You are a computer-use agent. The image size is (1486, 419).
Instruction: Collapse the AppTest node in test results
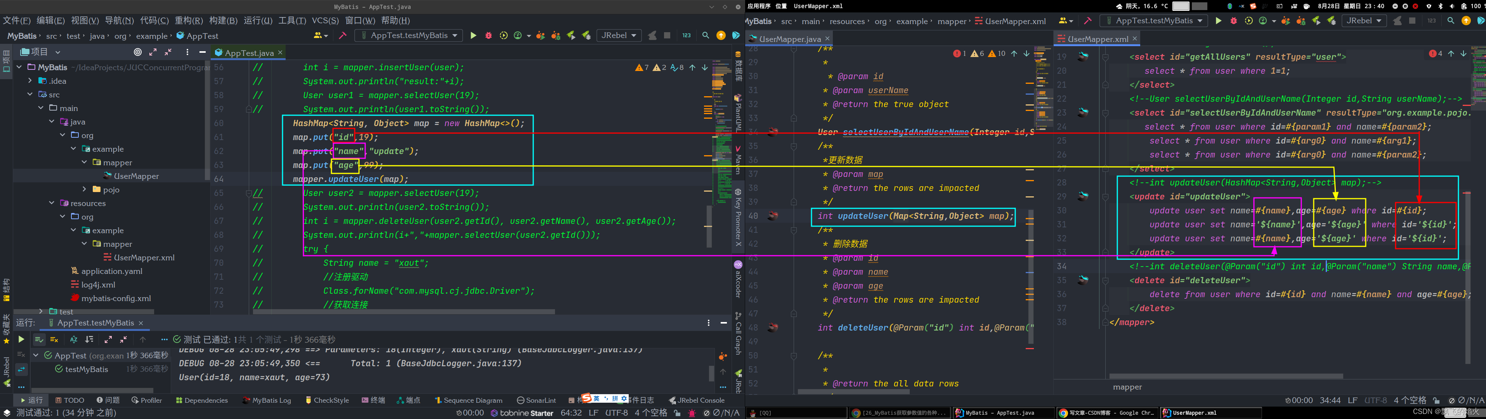(x=36, y=355)
